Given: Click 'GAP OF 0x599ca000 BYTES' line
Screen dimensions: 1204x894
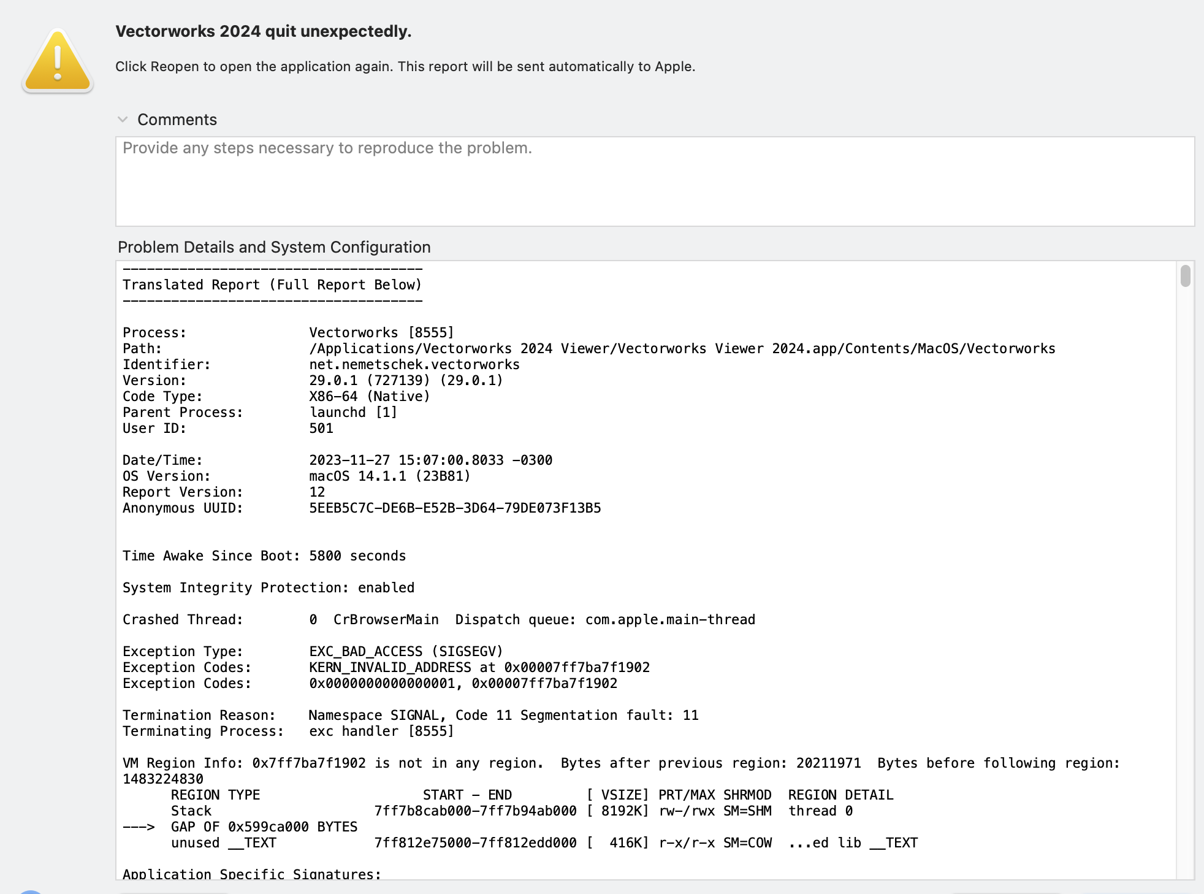Looking at the screenshot, I should 264,827.
